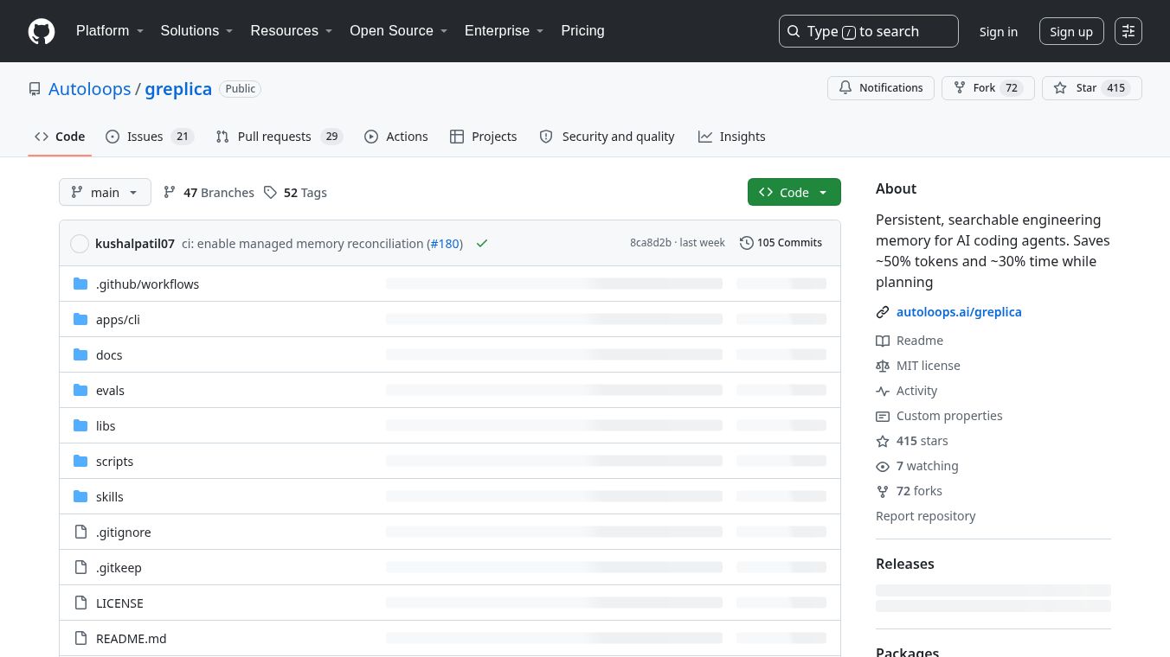Open the skills folder
1170x657 pixels.
click(x=110, y=497)
